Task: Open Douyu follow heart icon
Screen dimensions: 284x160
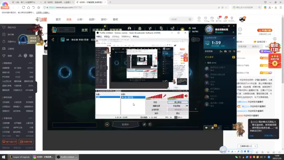Action: click(x=206, y=18)
